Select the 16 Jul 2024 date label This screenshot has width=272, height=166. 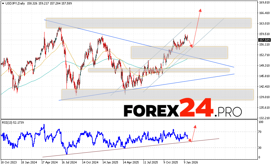pos(69,161)
